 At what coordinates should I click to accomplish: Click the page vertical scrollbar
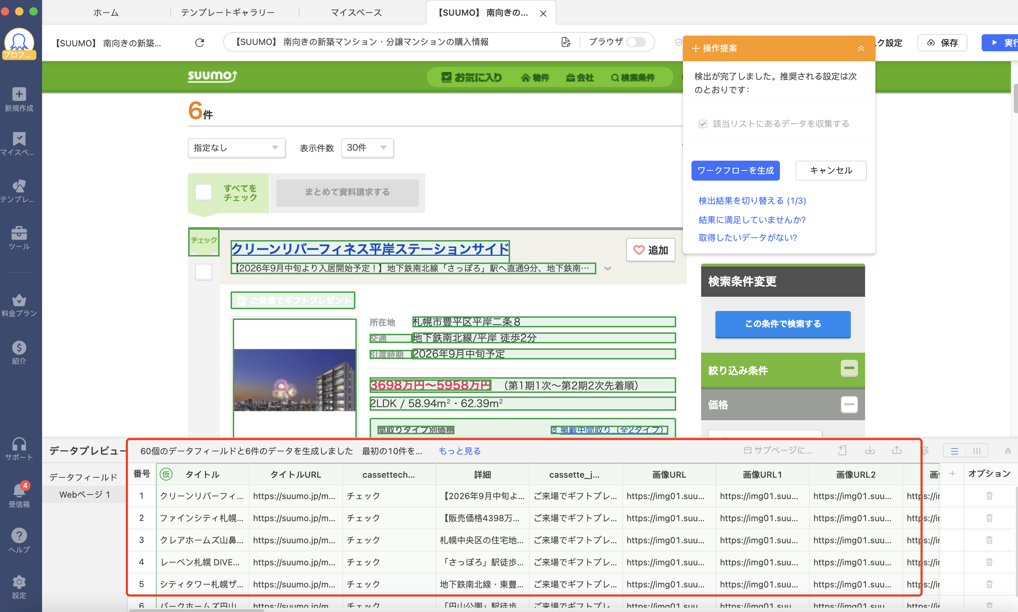pyautogui.click(x=1015, y=98)
